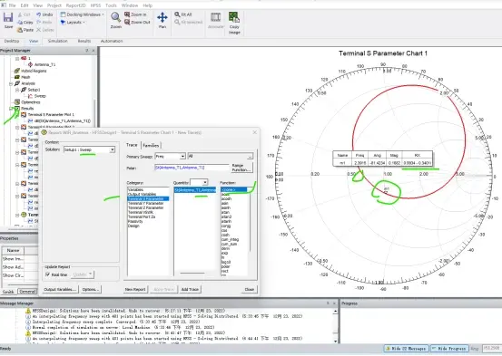Select Terminal Y Parameter in Category list
Viewport: 502px width, 356px height.
coord(145,203)
